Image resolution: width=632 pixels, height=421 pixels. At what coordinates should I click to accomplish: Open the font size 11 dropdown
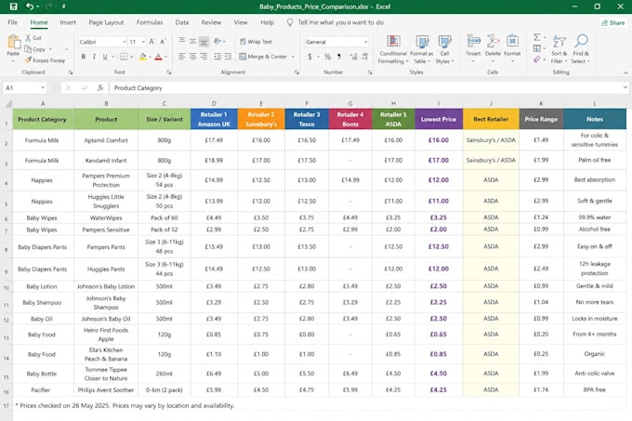click(x=143, y=42)
